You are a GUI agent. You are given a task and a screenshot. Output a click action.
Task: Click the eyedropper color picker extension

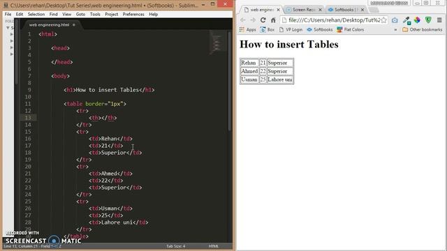pyautogui.click(x=406, y=20)
